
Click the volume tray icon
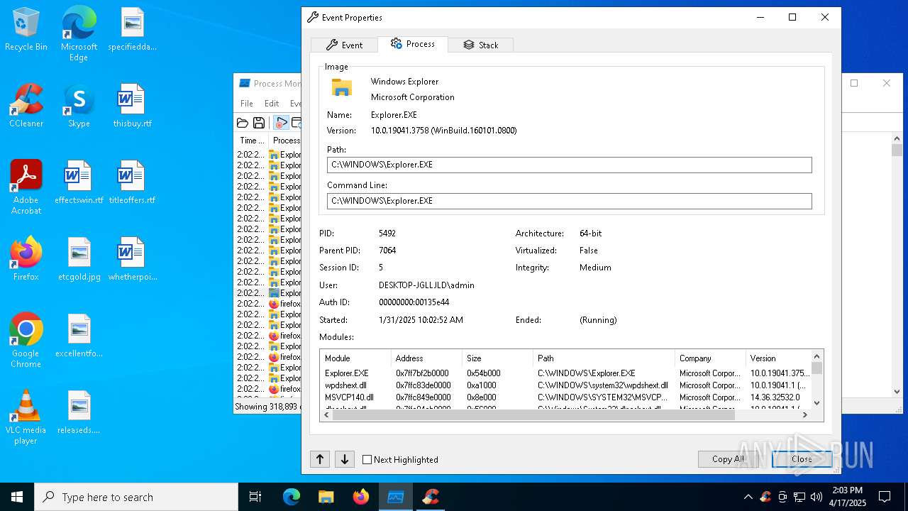click(816, 497)
